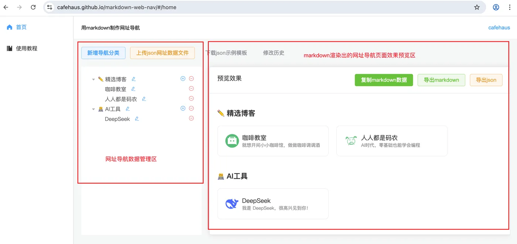Edit the 咖啡教室 entry with pencil icon
This screenshot has width=517, height=244.
(133, 89)
